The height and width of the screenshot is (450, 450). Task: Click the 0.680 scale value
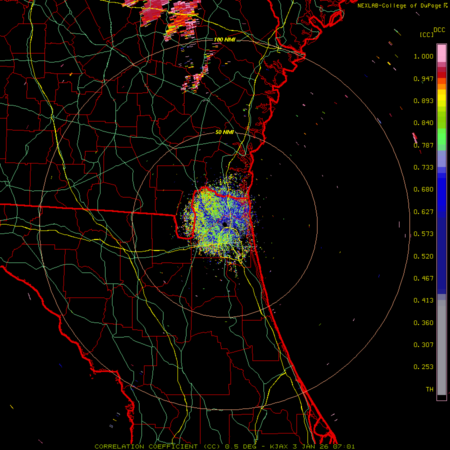423,189
